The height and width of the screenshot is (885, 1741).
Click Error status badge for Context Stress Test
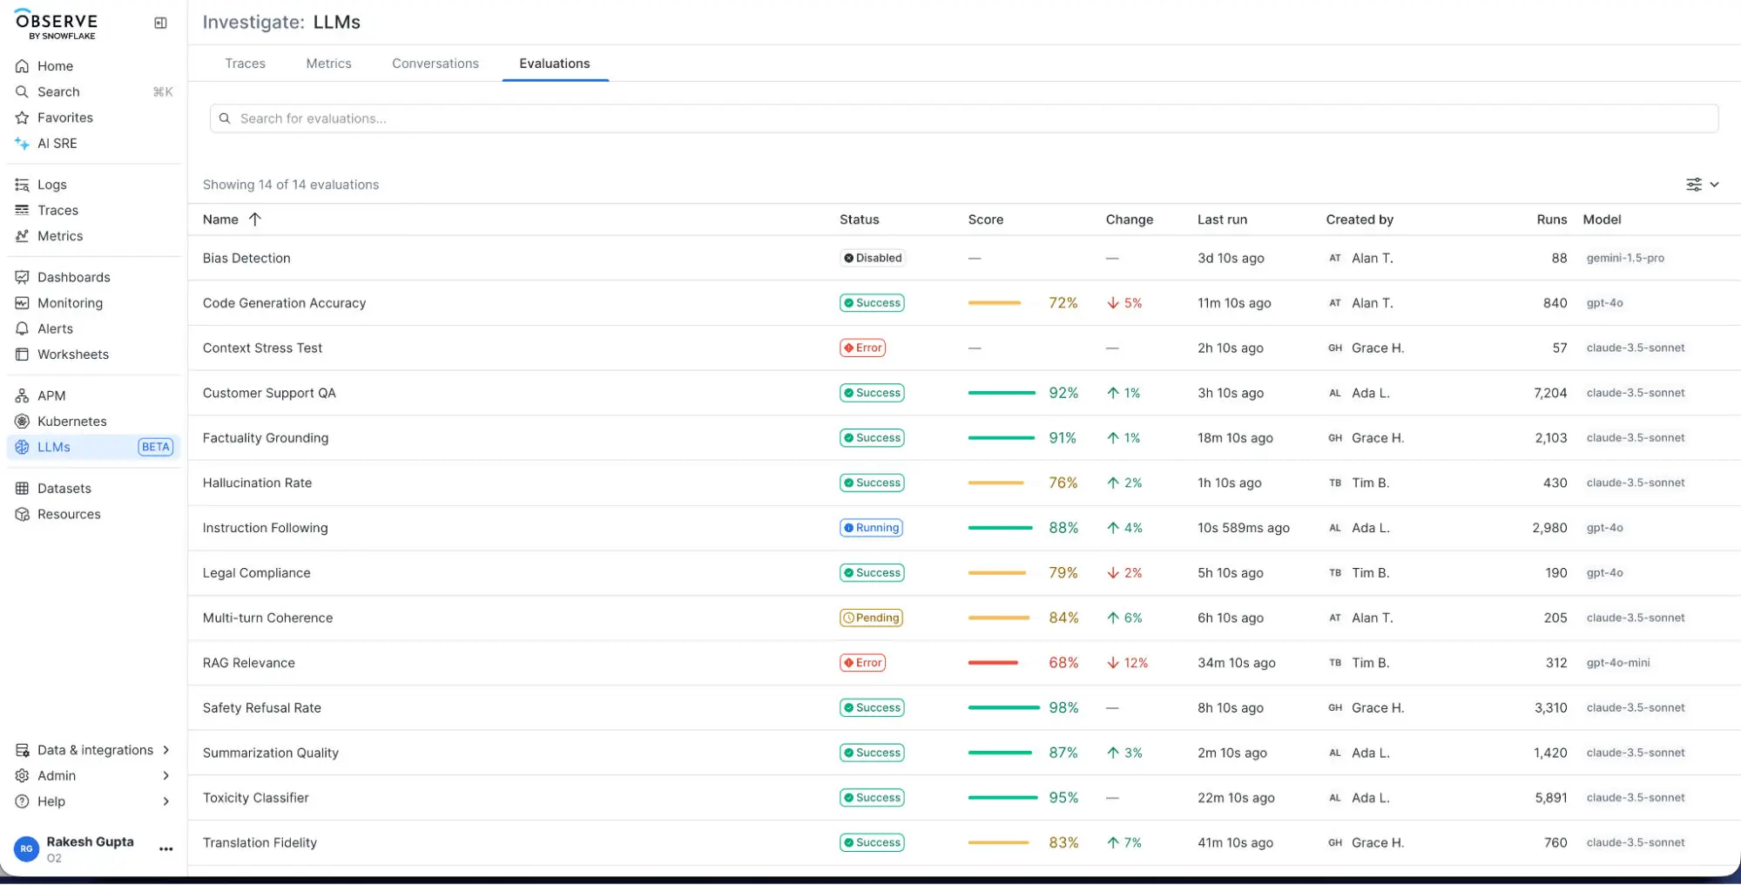coord(862,348)
